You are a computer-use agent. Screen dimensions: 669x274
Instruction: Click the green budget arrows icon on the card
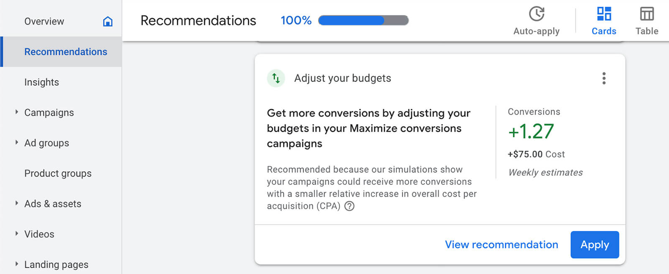(x=276, y=78)
